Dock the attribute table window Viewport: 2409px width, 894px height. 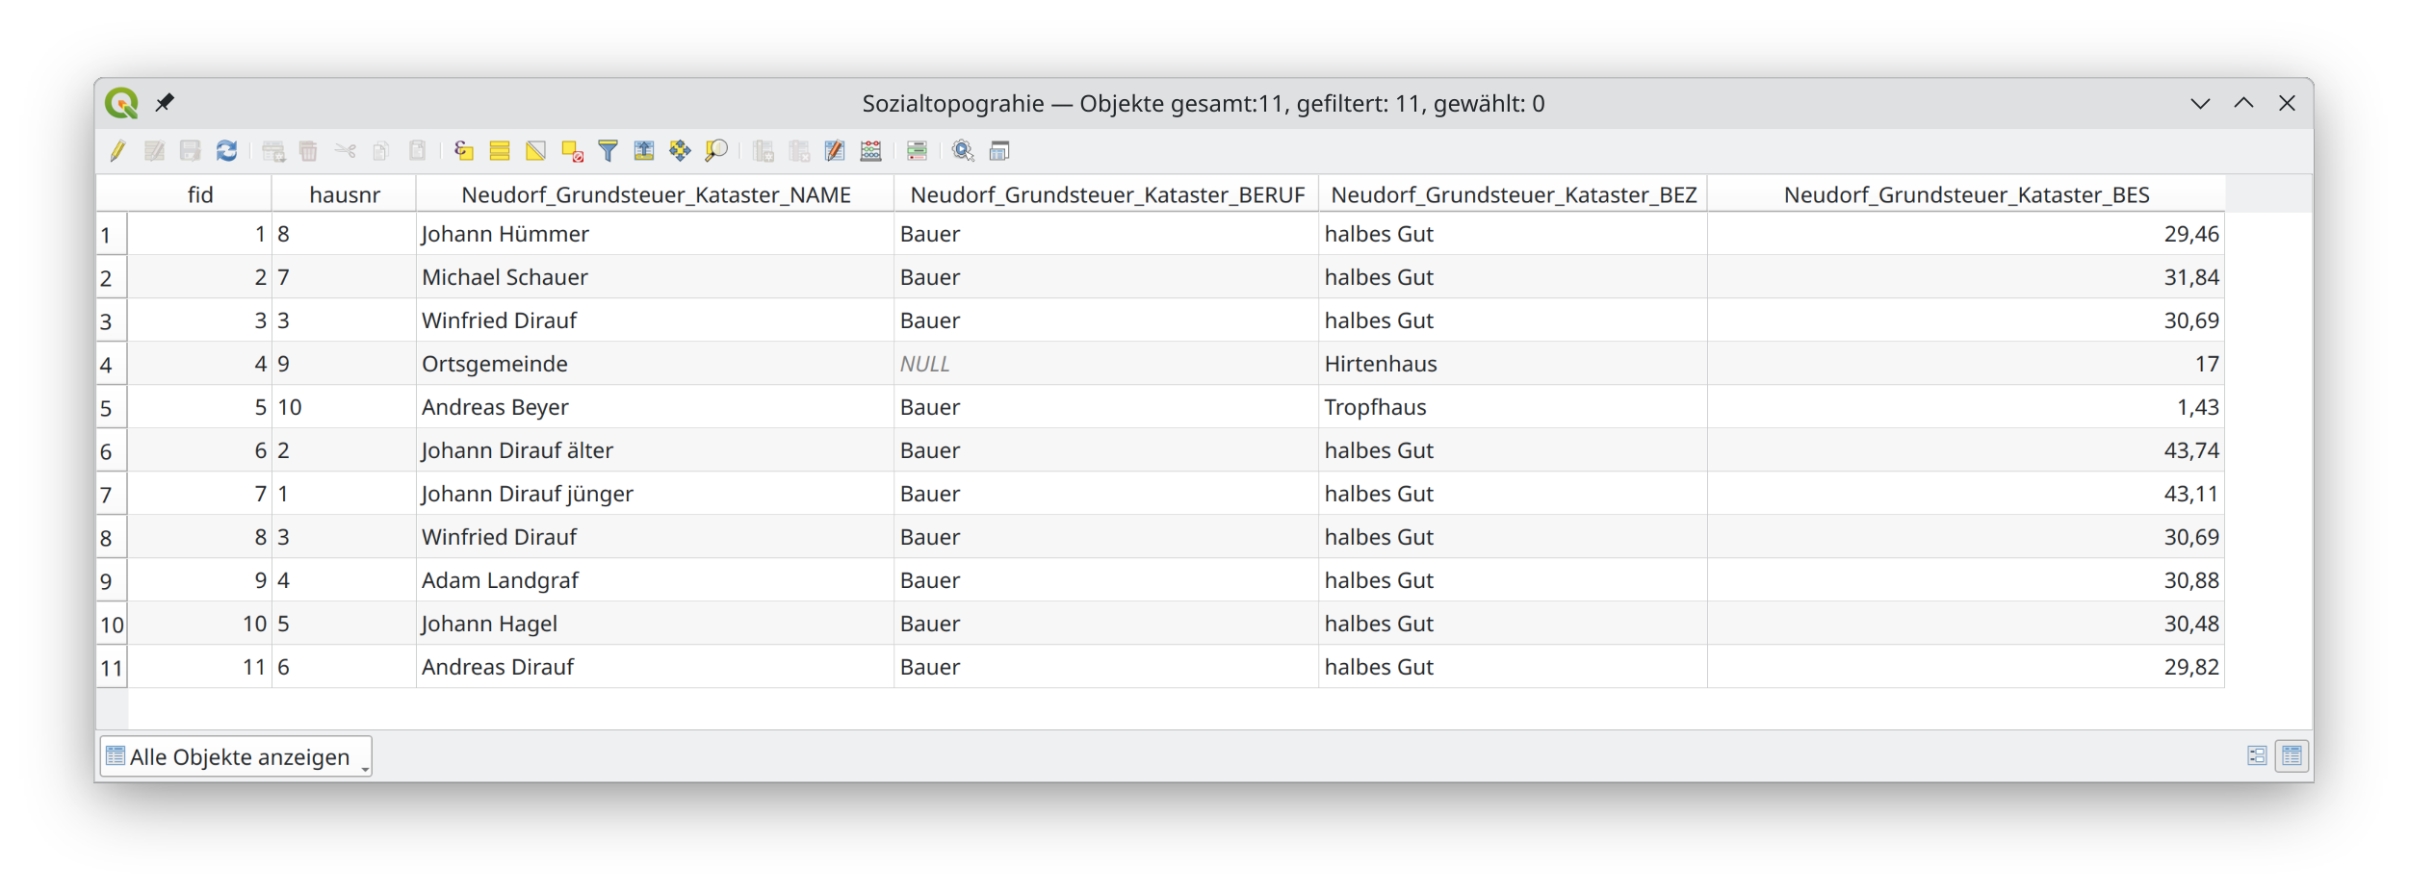(999, 151)
